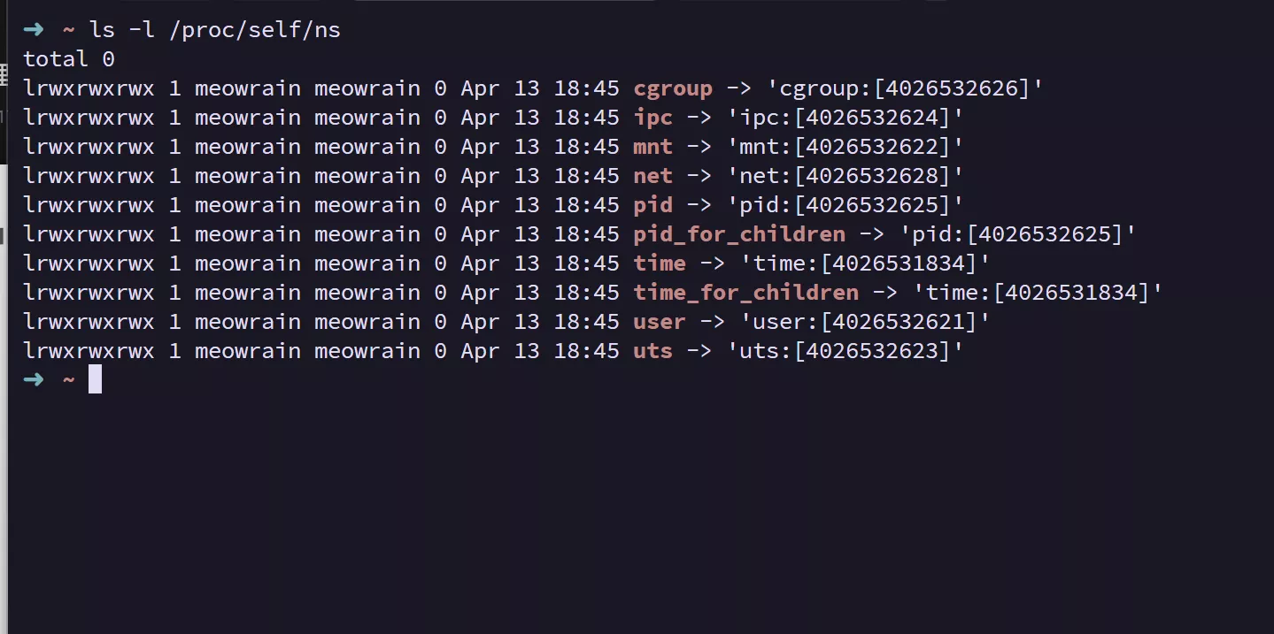Viewport: 1274px width, 634px height.
Task: Click the bold ipc symlink name
Action: tap(653, 118)
